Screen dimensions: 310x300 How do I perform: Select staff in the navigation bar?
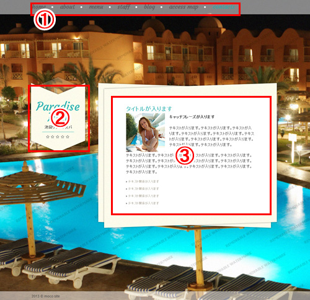pos(124,7)
